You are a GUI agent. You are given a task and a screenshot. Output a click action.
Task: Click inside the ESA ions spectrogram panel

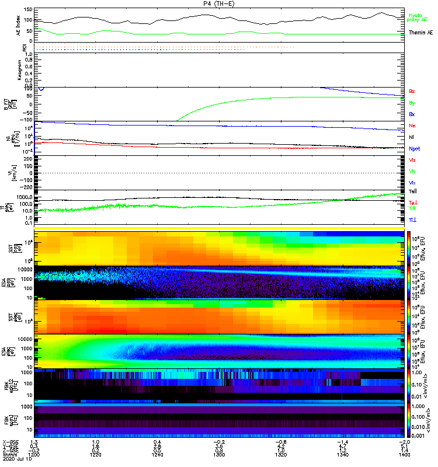(x=220, y=283)
